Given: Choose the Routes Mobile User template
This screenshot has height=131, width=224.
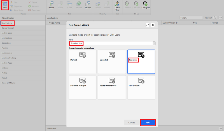Looking at the screenshot, I should [x=112, y=87].
